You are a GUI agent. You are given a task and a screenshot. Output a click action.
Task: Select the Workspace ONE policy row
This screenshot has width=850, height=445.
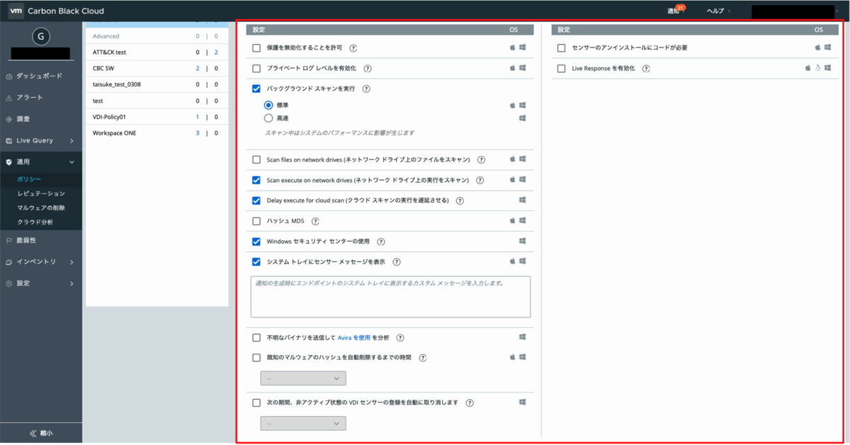tap(157, 133)
